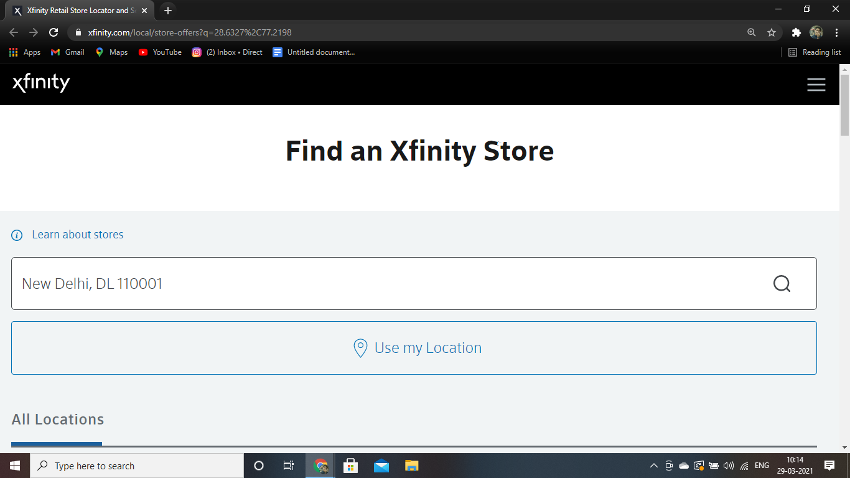
Task: Restore down the Chrome window
Action: pos(807,9)
